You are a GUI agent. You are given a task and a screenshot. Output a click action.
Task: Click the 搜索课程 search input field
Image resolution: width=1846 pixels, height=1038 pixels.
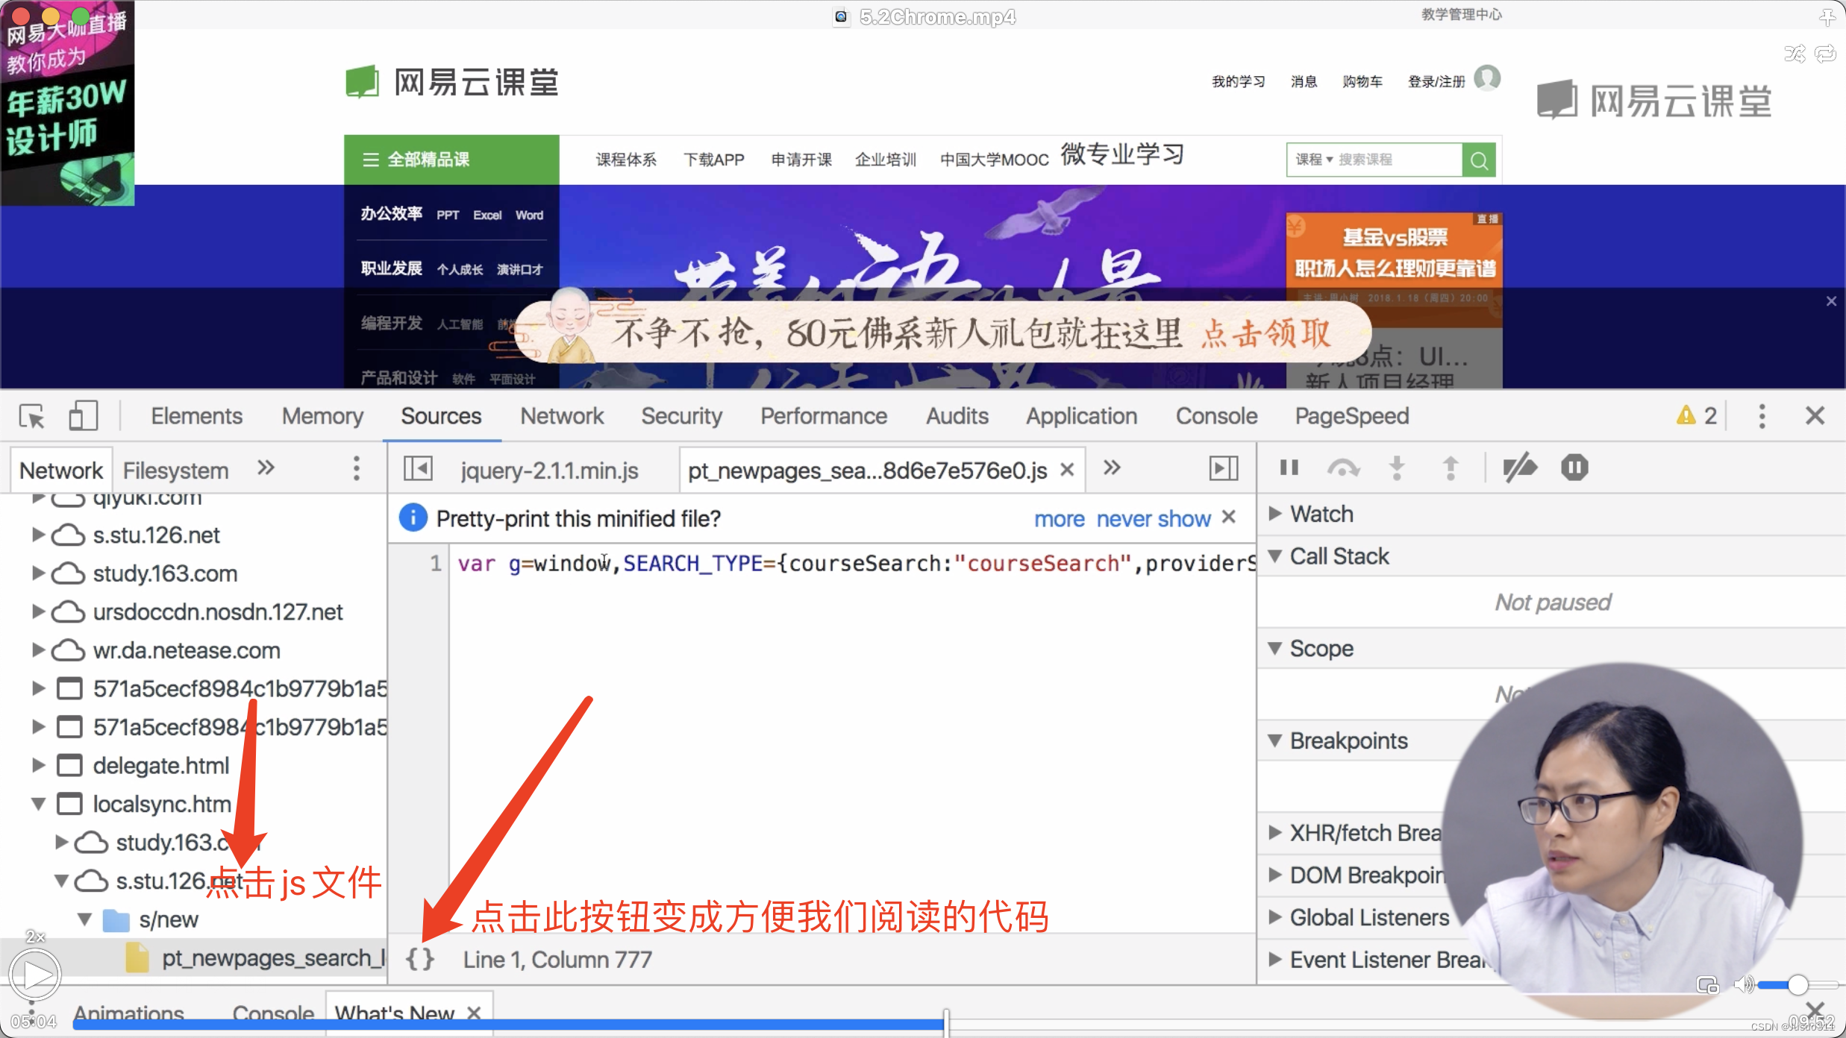pos(1398,160)
